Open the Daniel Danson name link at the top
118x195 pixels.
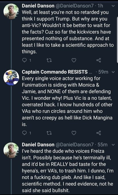coord(38,6)
